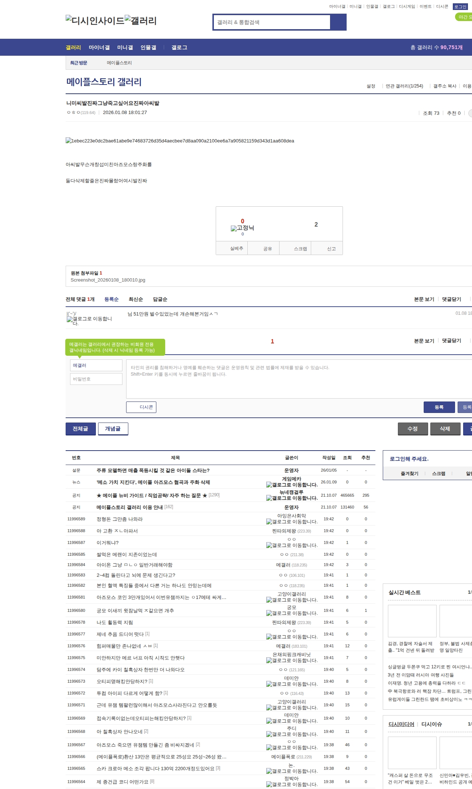The height and width of the screenshot is (789, 472).
Task: Click the first 실시간 베스트 thumbnail
Action: (412, 621)
